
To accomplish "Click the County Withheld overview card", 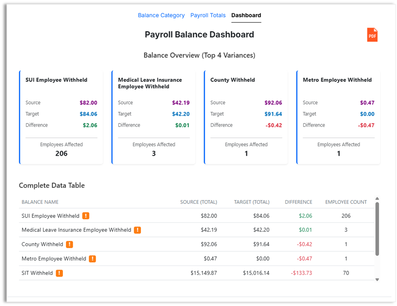I will [246, 117].
